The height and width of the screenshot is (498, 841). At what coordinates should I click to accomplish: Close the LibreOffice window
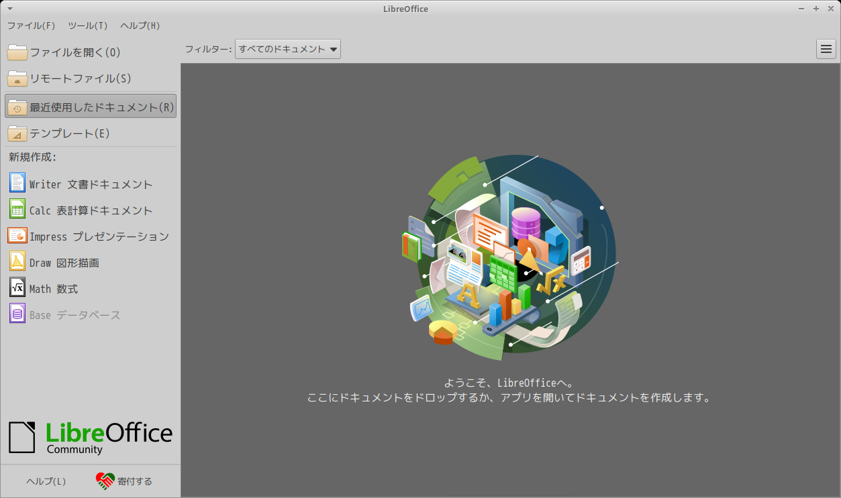(830, 9)
